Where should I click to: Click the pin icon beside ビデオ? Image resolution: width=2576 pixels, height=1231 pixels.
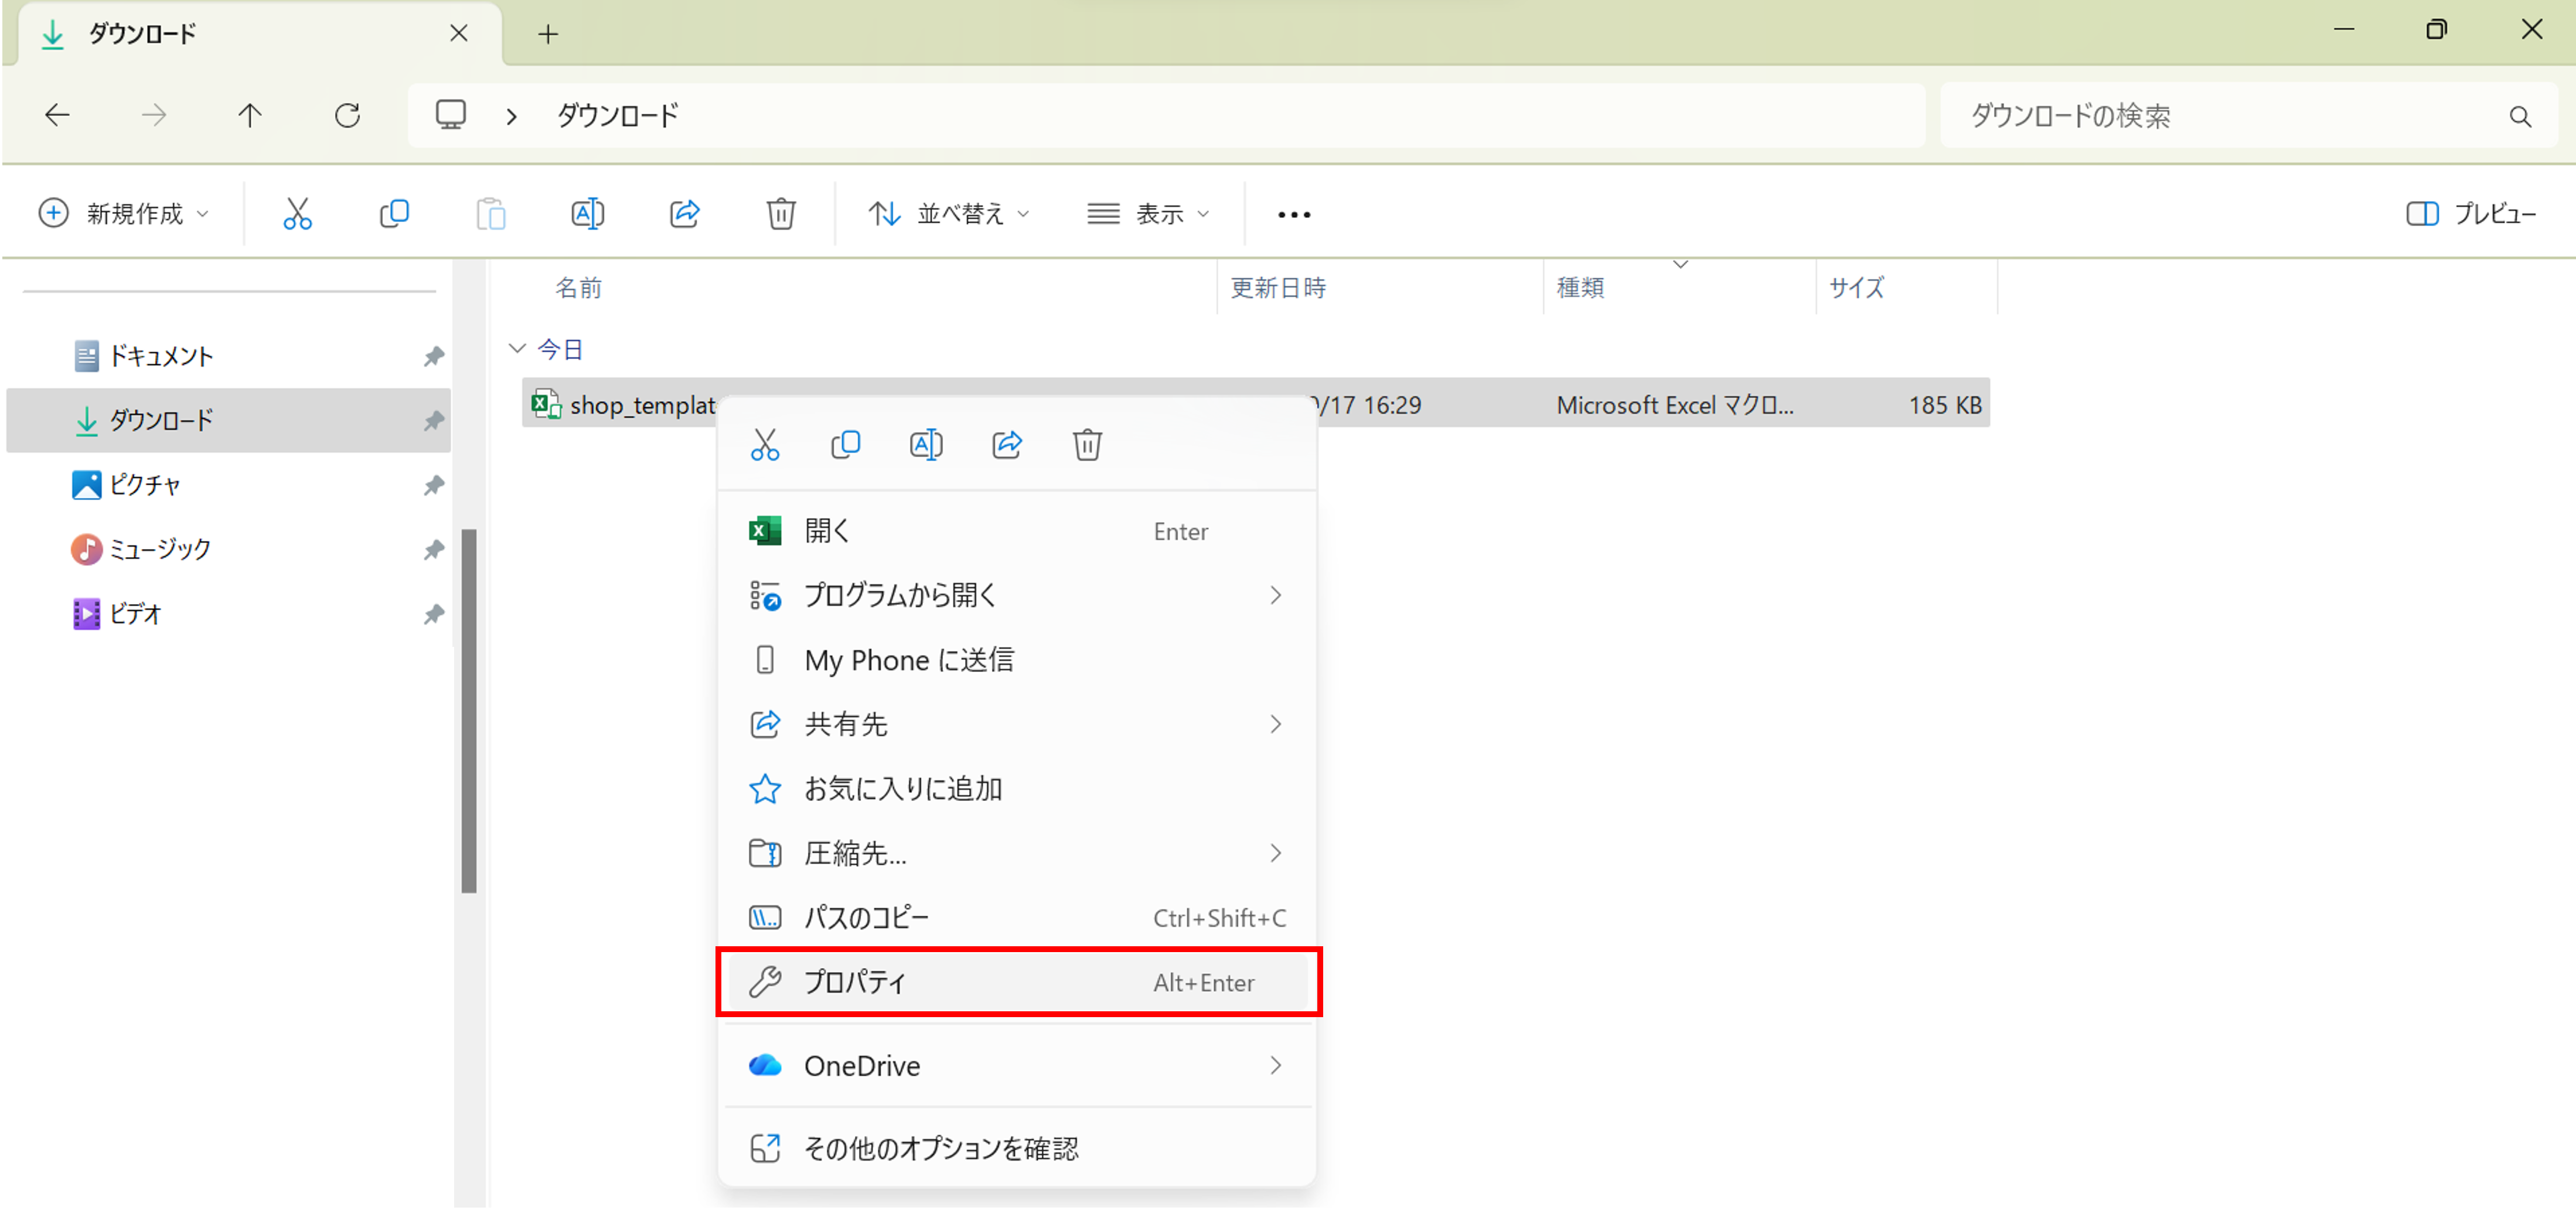coord(433,614)
